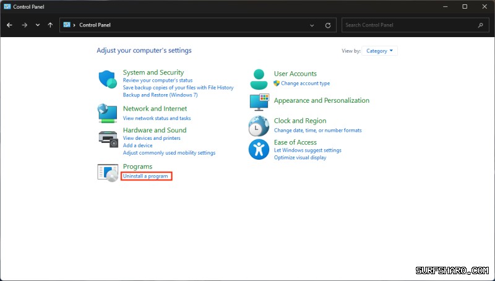495x281 pixels.
Task: Open Change date, time, or number formats
Action: pos(317,131)
